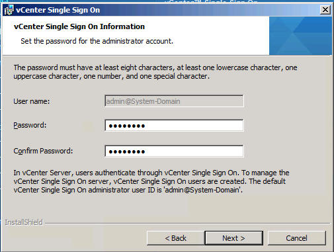The width and height of the screenshot is (334, 252).
Task: Click the password requirements description text
Action: click(155, 72)
